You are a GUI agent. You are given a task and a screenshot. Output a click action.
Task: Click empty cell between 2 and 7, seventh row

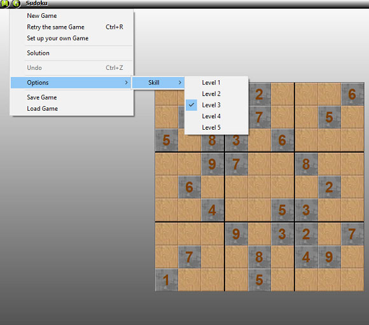329,234
